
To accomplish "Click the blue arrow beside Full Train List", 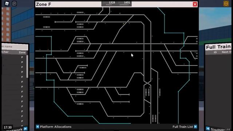I will pyautogui.click(x=196, y=127).
